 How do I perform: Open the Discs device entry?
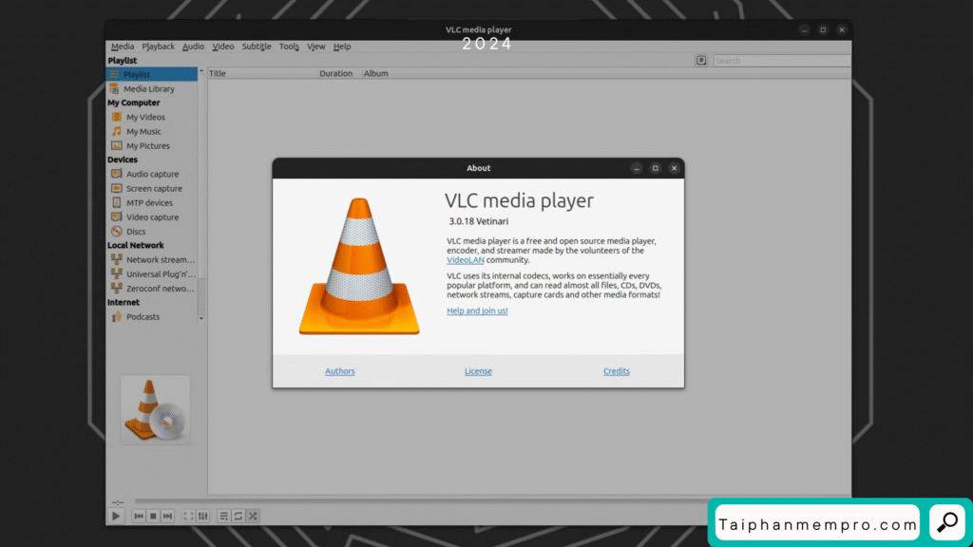136,232
